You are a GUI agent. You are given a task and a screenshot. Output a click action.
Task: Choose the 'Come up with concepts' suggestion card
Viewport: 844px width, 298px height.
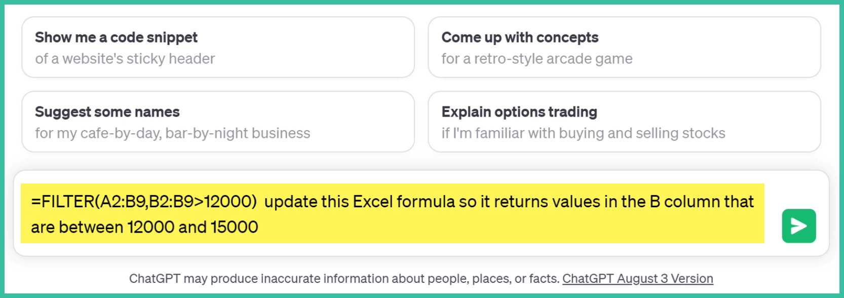[624, 47]
